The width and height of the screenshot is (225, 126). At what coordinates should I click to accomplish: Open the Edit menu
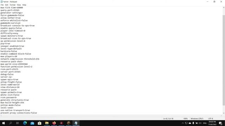pos(7,5)
